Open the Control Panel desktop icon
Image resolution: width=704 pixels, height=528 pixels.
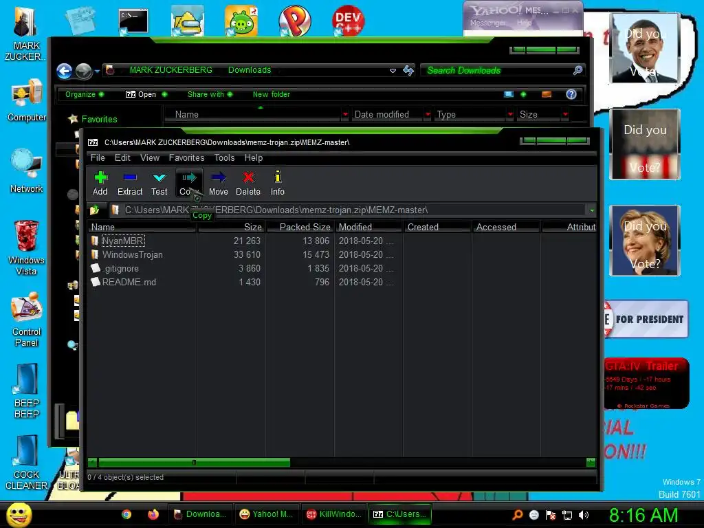(27, 320)
